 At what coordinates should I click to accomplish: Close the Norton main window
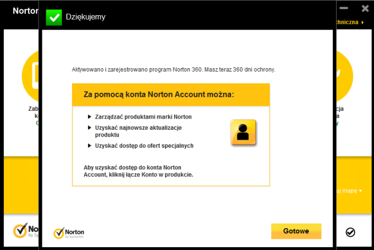pyautogui.click(x=365, y=8)
